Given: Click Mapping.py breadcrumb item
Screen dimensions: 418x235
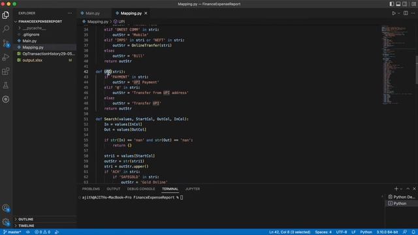Looking at the screenshot, I should click(x=97, y=22).
